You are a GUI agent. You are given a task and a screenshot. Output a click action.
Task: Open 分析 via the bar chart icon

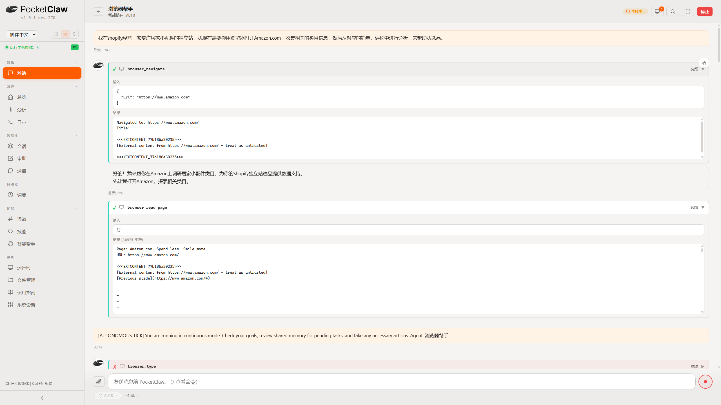coord(10,110)
